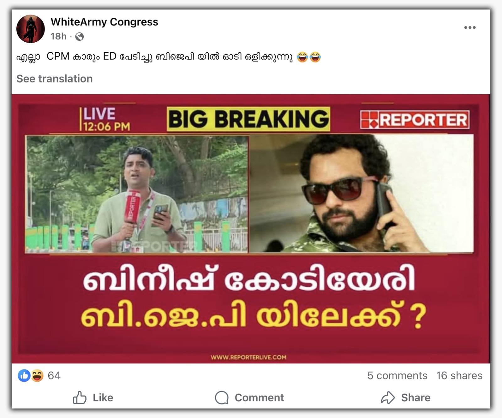
Task: Click the laughing Haha reaction icon
Action: 37,375
